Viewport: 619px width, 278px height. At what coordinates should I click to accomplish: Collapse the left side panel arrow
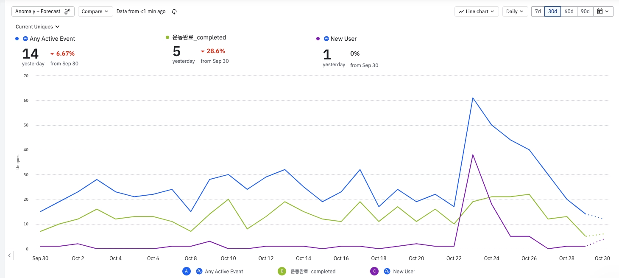[10, 255]
